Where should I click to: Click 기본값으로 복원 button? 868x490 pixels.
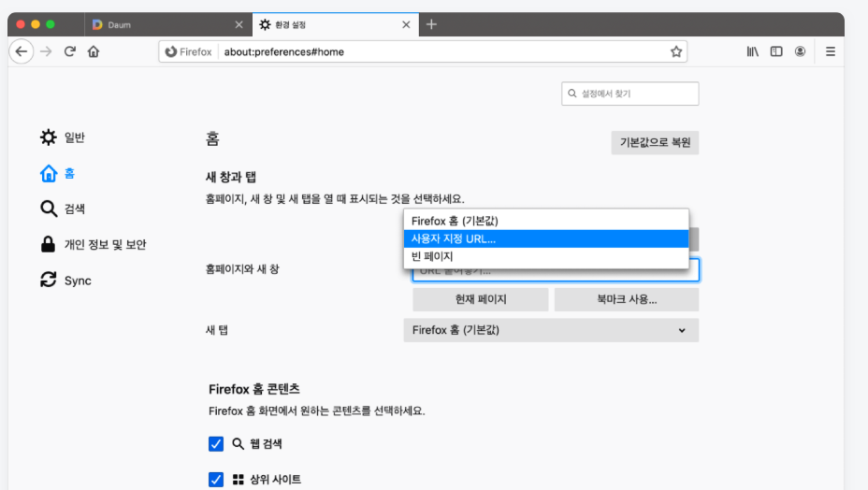655,142
